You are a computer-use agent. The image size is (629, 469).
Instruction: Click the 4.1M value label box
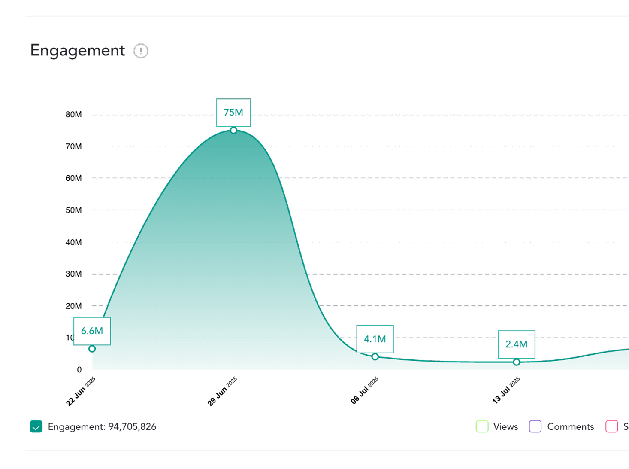click(x=375, y=339)
